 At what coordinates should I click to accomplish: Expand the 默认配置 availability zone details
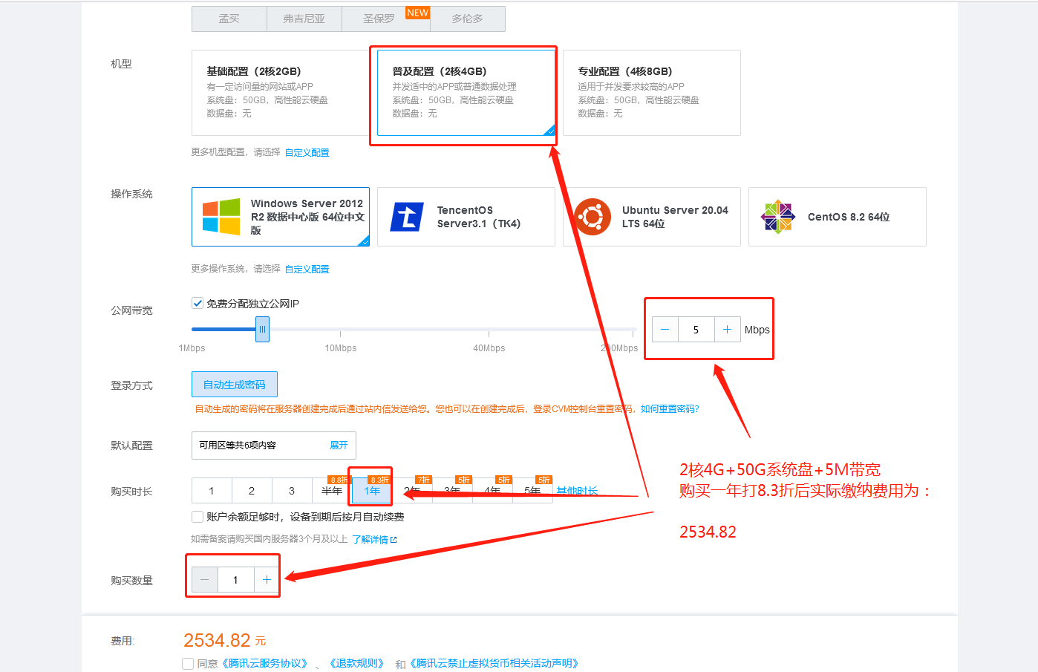pyautogui.click(x=339, y=444)
